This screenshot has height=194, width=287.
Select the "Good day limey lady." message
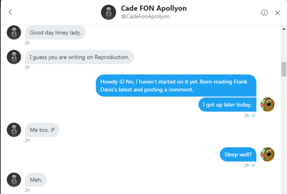click(55, 33)
